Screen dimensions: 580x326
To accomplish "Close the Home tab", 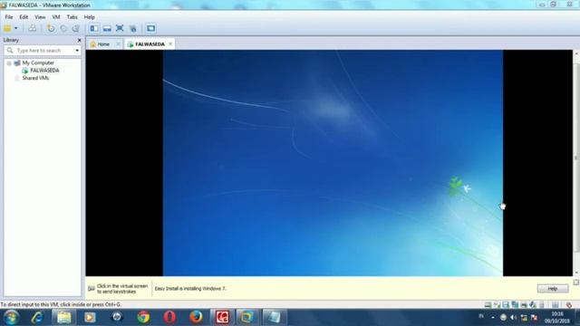I will [x=118, y=44].
